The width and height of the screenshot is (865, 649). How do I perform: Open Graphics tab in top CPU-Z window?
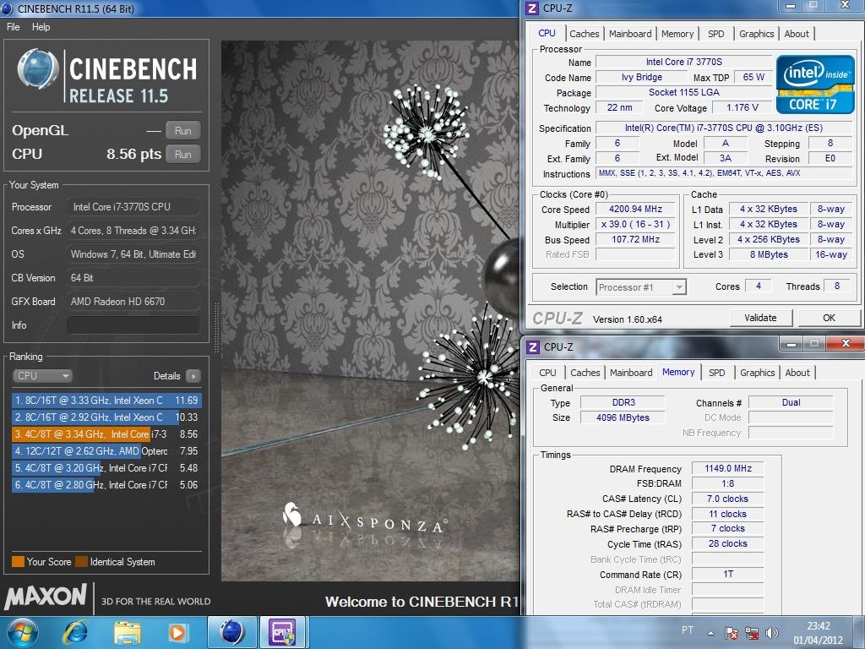click(756, 34)
